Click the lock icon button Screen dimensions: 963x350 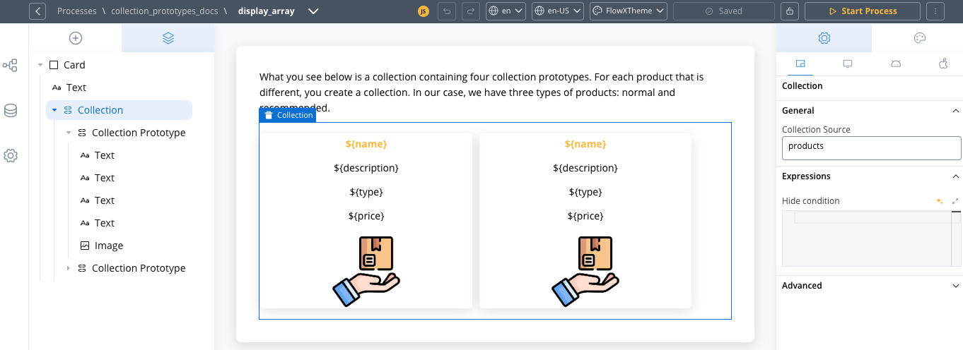pyautogui.click(x=790, y=11)
